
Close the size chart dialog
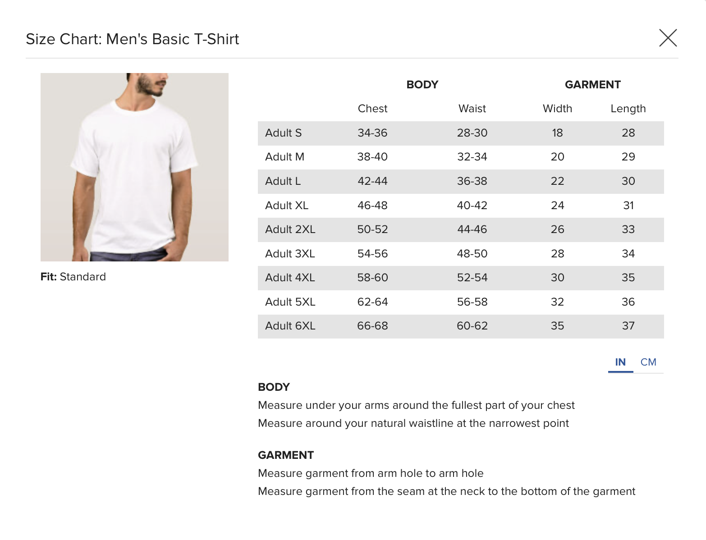[x=668, y=38]
